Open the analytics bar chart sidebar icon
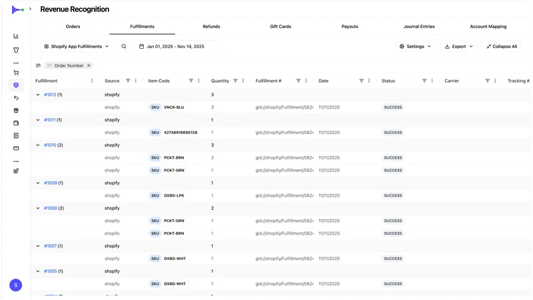This screenshot has height=300, width=533. (x=16, y=36)
